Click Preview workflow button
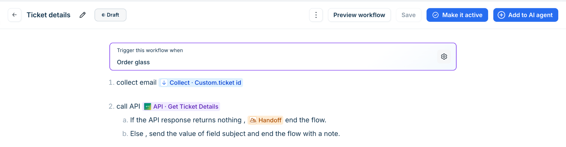 (359, 15)
